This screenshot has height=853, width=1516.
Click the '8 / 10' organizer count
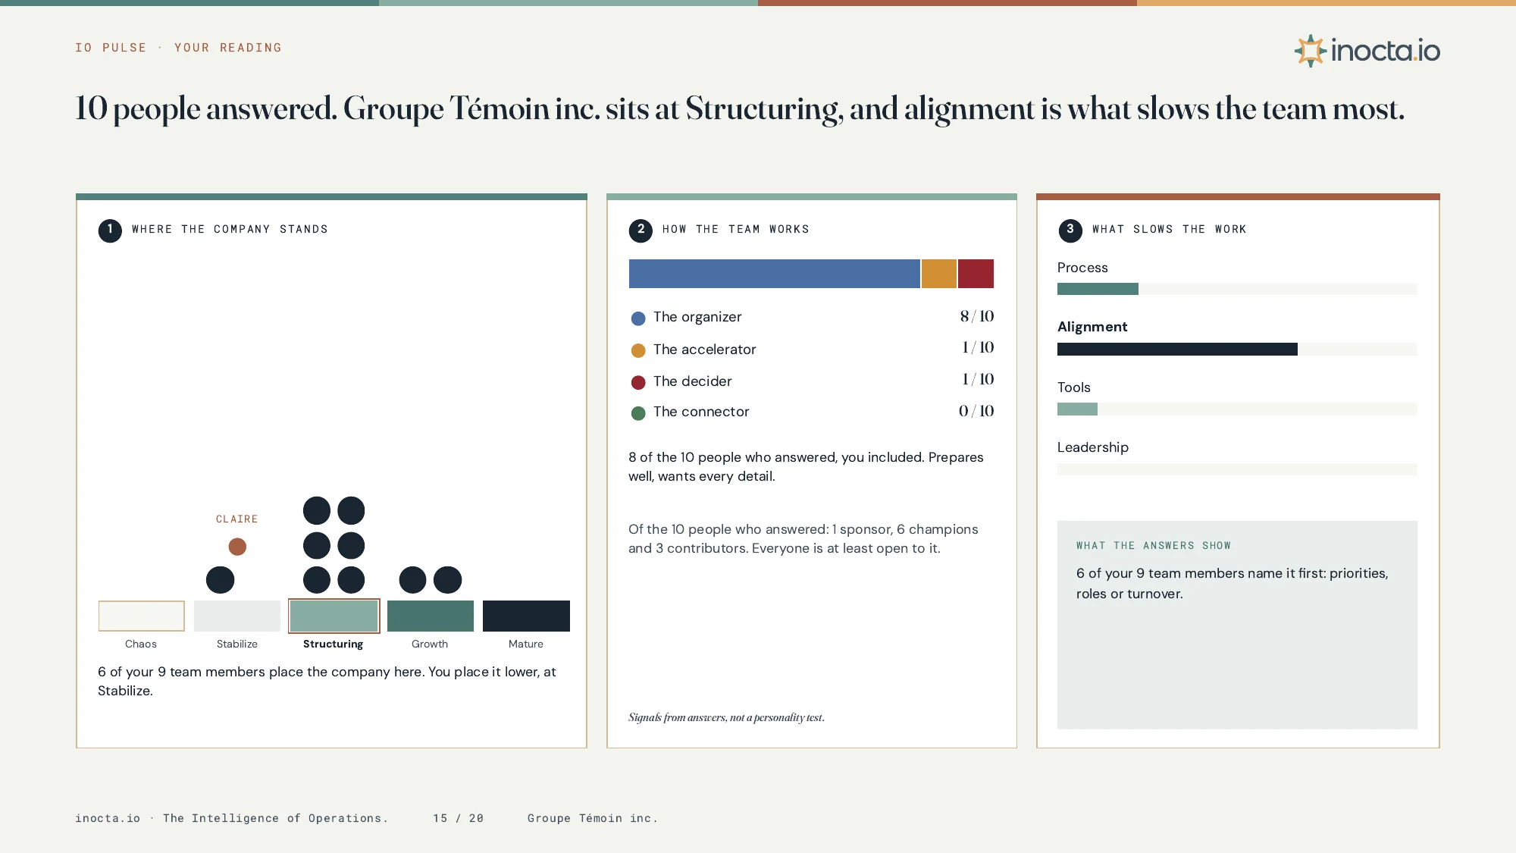pos(976,316)
